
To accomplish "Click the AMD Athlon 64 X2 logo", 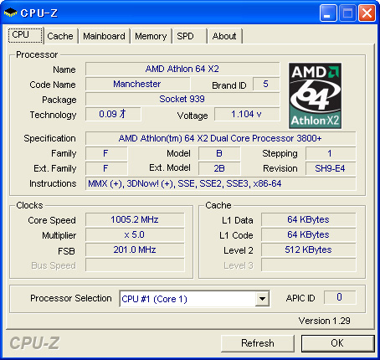I will coord(315,95).
